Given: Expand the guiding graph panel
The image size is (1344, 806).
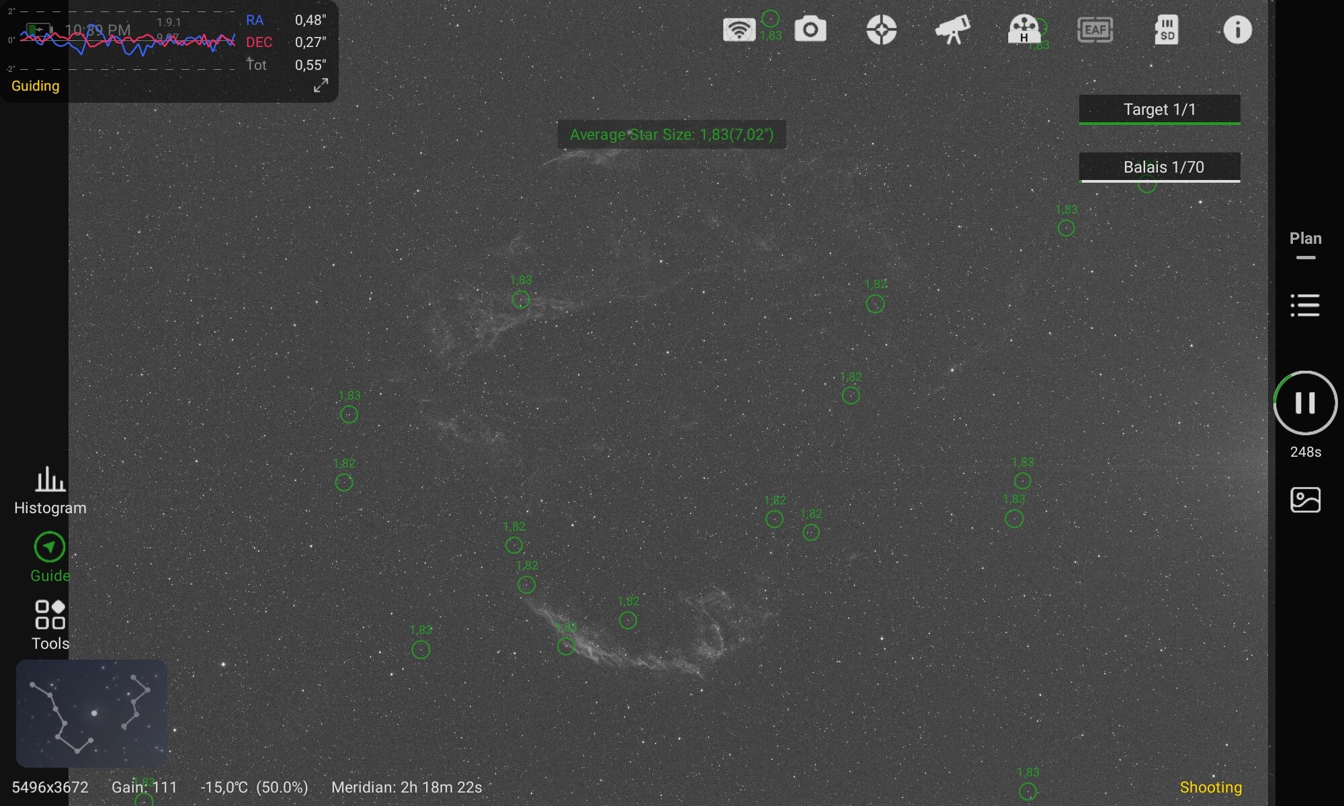Looking at the screenshot, I should (321, 85).
